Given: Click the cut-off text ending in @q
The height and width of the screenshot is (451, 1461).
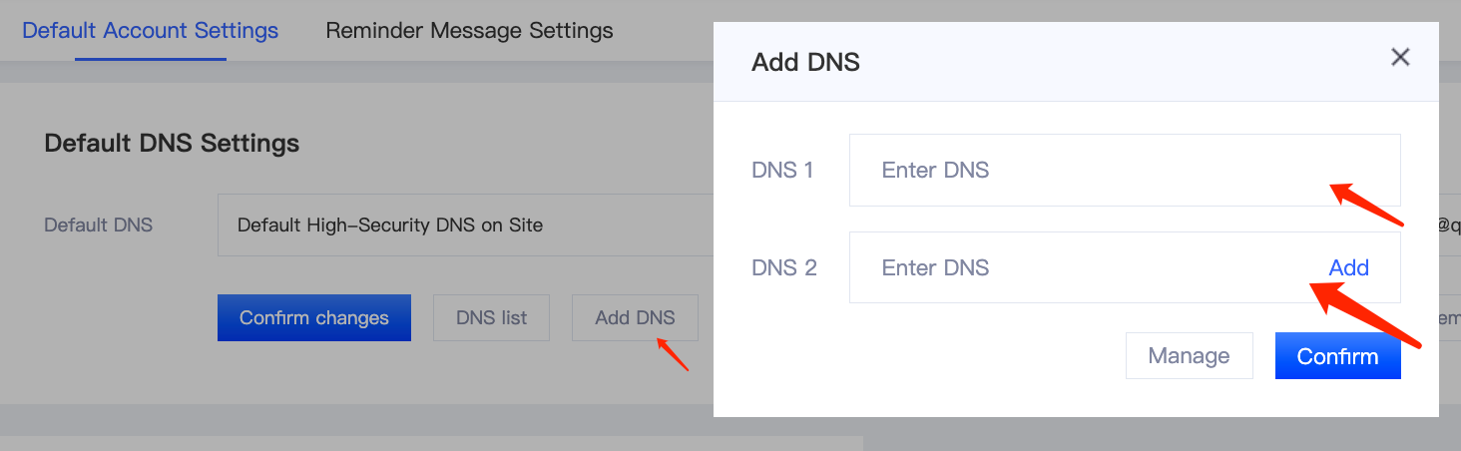Looking at the screenshot, I should 1449,225.
